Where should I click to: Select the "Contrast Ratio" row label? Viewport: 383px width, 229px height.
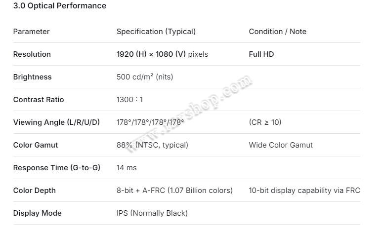(38, 100)
